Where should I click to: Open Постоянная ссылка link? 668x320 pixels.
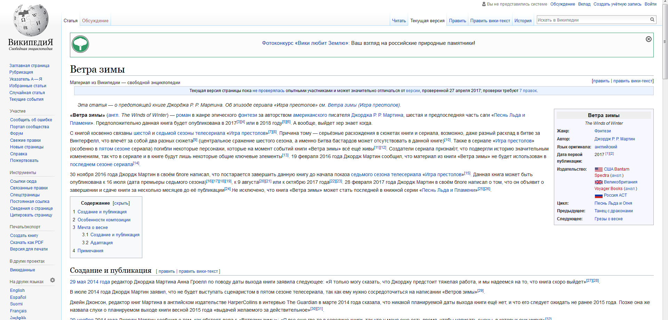point(30,202)
